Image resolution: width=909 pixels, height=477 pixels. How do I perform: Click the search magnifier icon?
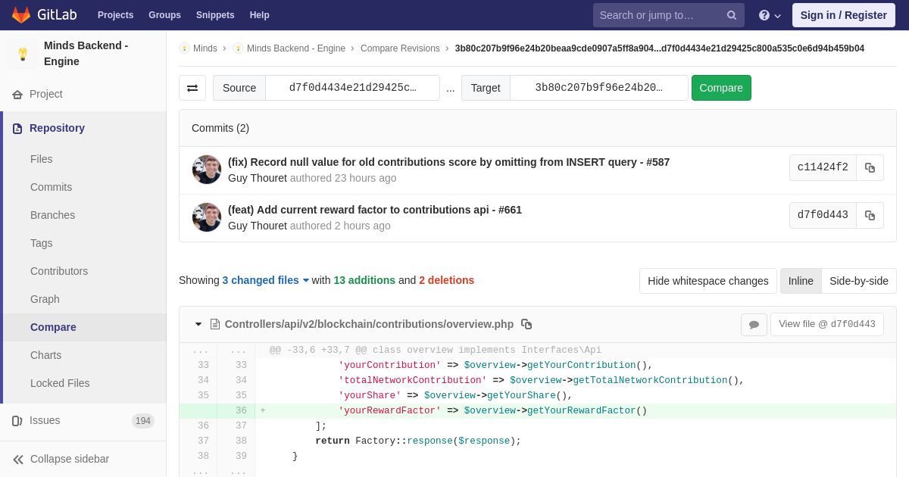[x=731, y=15]
